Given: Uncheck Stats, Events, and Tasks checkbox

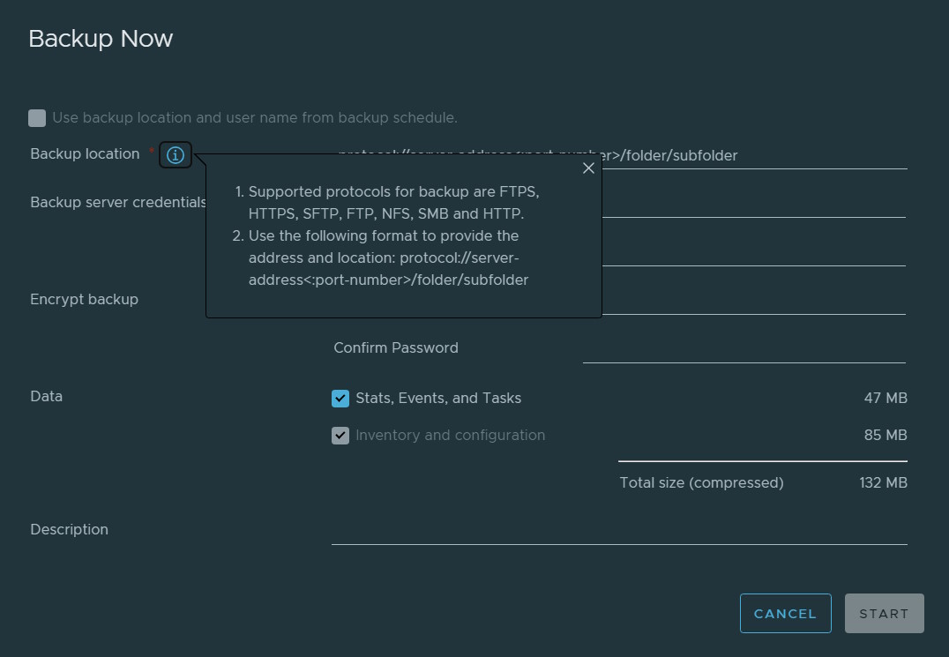Looking at the screenshot, I should click(340, 399).
